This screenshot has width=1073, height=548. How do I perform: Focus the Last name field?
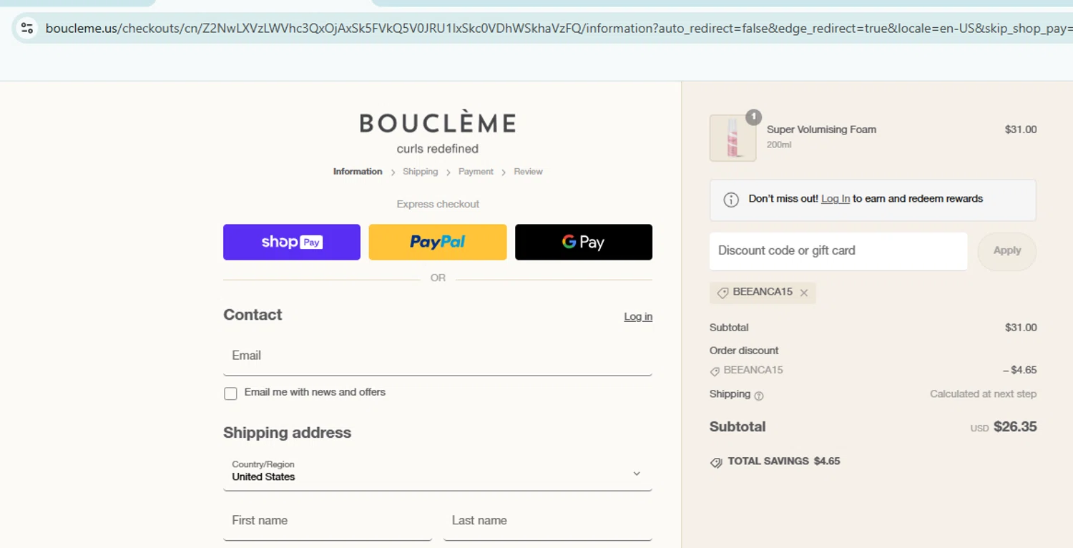548,521
